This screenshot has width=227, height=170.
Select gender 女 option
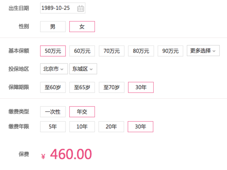coord(82,26)
